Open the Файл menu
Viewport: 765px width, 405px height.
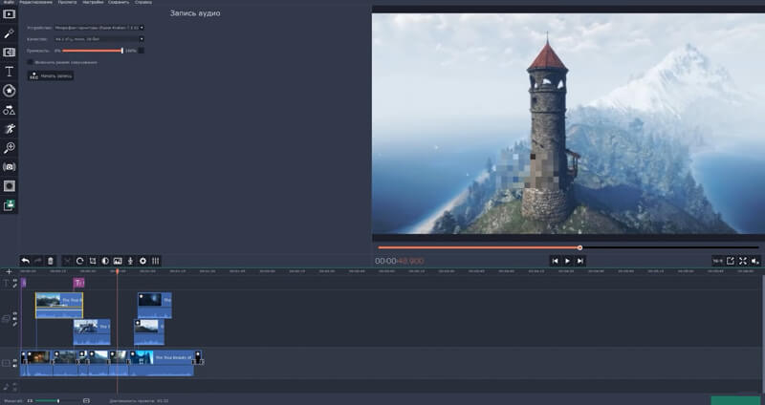coord(9,3)
